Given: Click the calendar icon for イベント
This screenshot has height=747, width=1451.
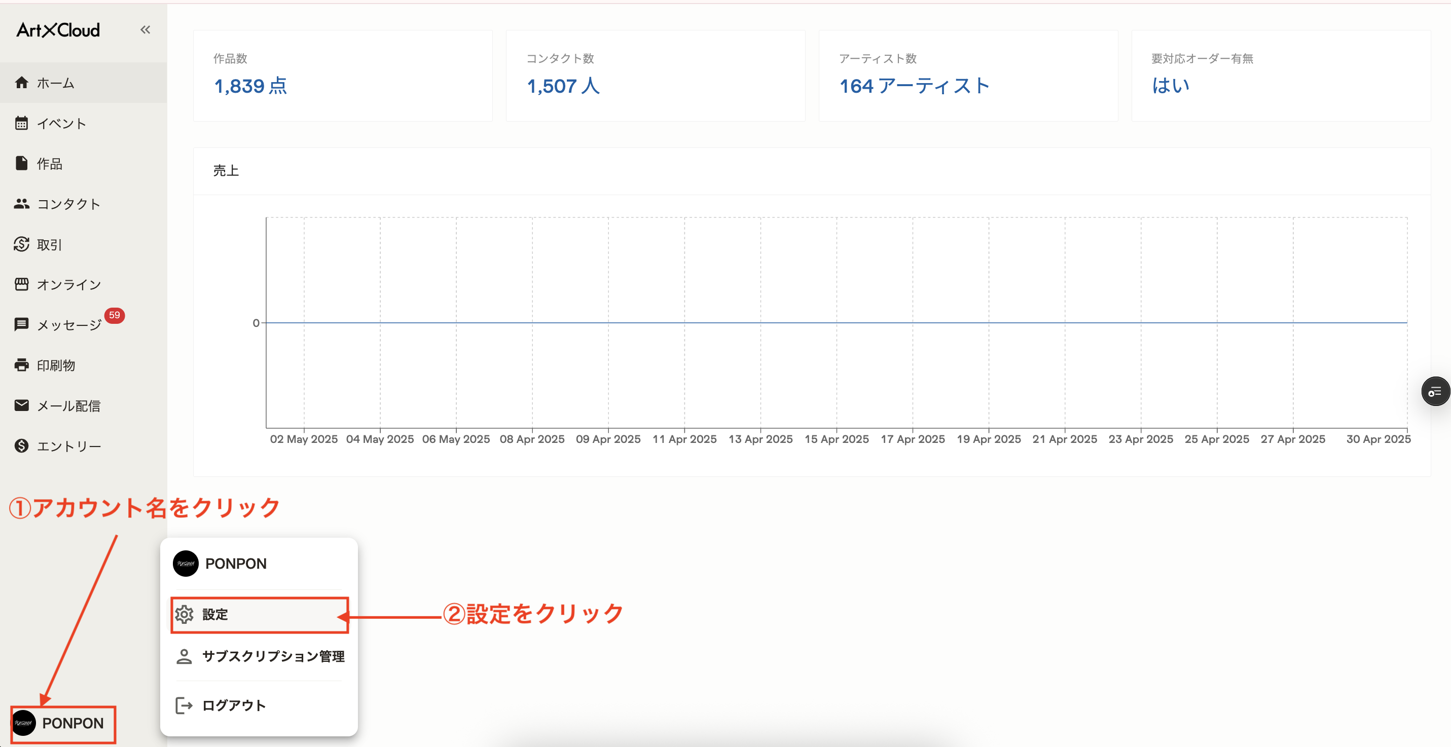Looking at the screenshot, I should pos(21,123).
